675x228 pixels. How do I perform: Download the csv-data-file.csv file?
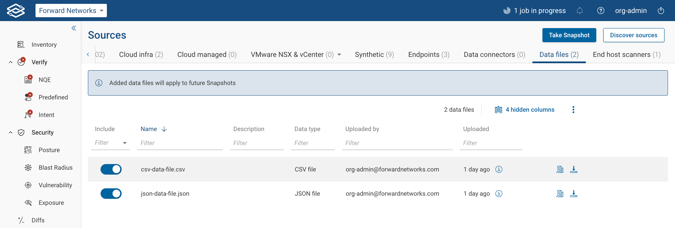pos(574,169)
